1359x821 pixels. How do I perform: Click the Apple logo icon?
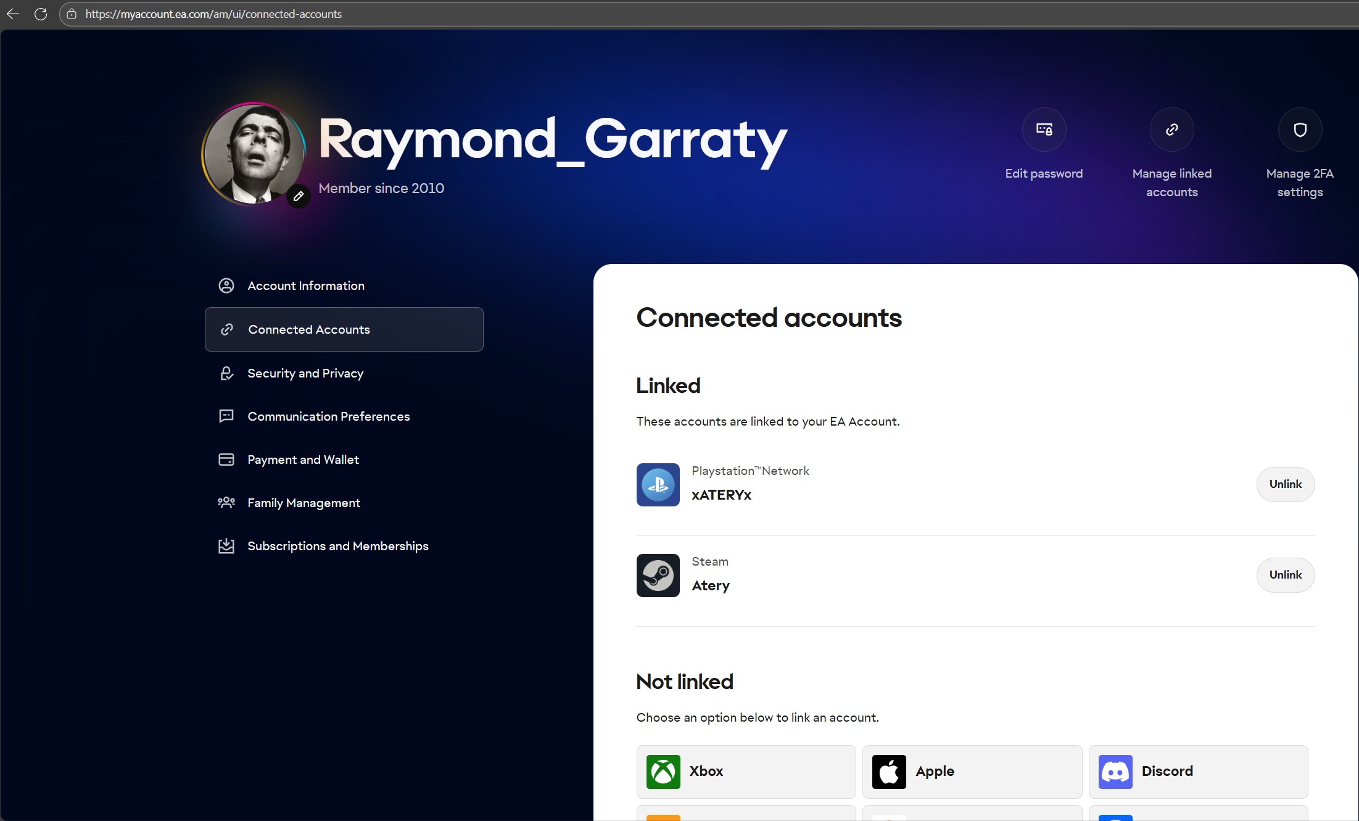tap(889, 772)
